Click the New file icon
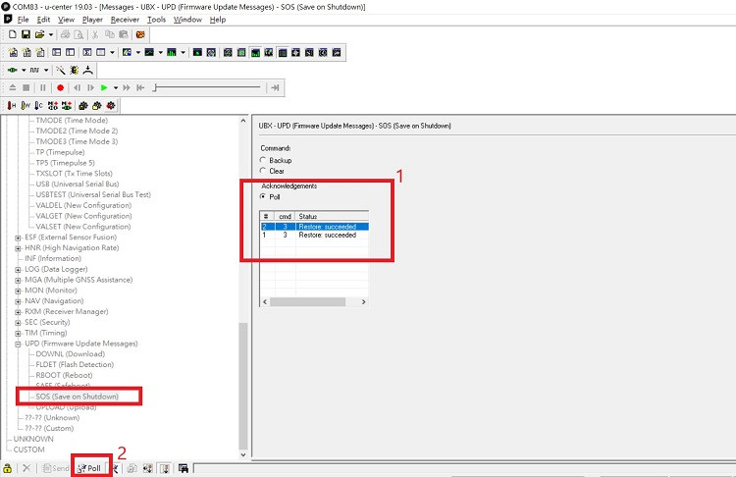The image size is (736, 477). (13, 34)
